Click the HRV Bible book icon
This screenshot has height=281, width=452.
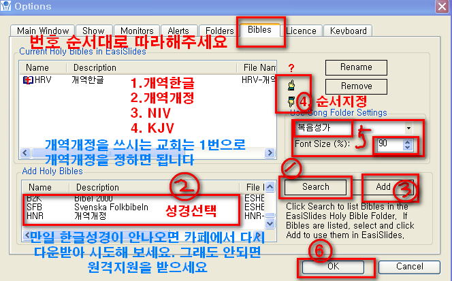click(28, 80)
